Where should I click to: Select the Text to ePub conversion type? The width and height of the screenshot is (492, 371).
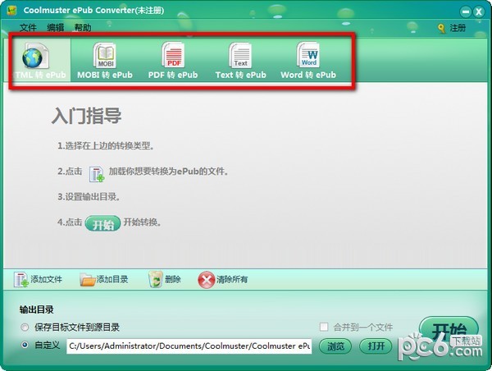tap(240, 61)
